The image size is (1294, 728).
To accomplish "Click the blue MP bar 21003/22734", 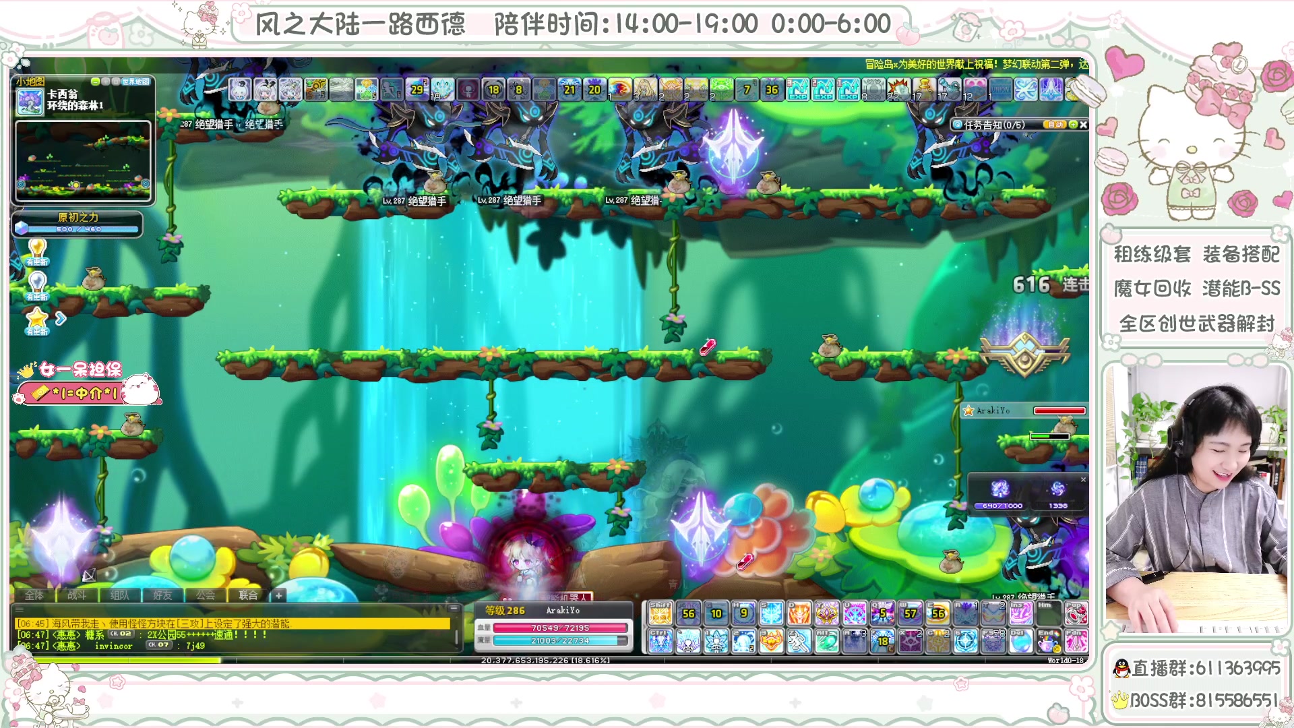I will click(560, 640).
